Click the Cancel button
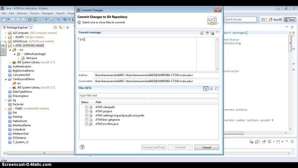This screenshot has width=298, height=168. point(207,147)
